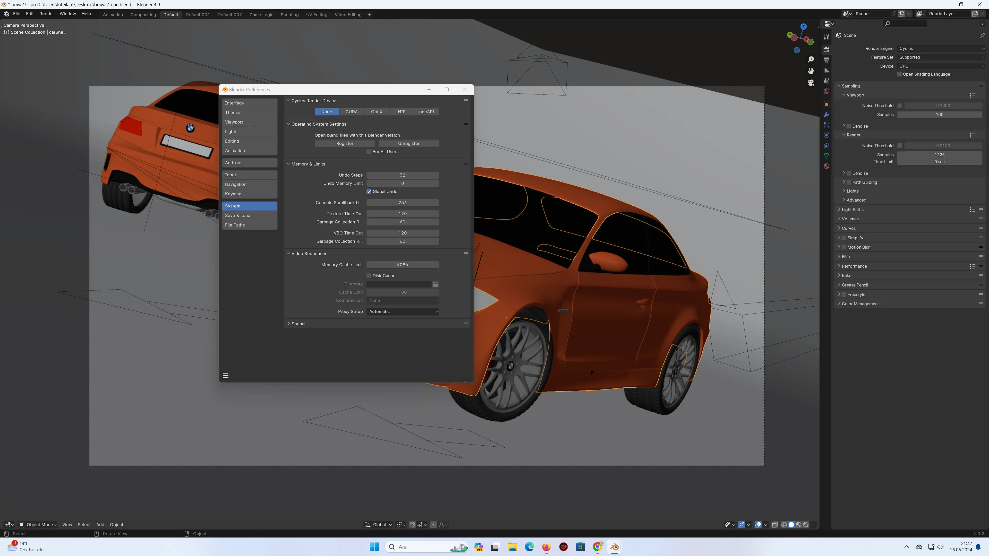Expand the Light Paths panel

pyautogui.click(x=852, y=210)
